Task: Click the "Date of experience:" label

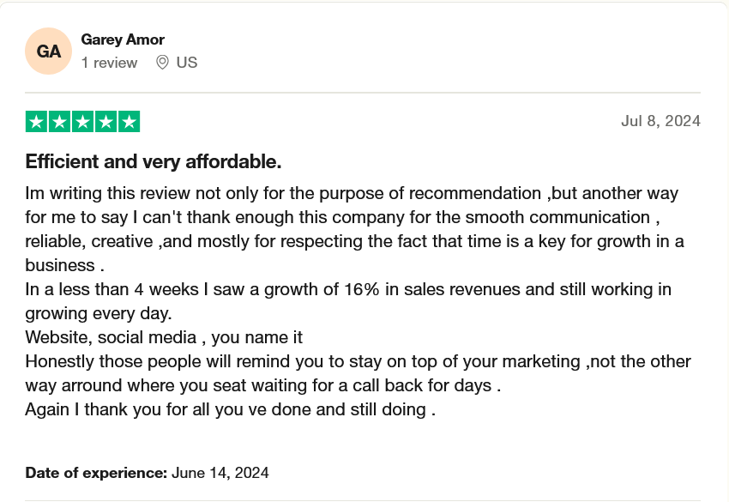Action: [96, 472]
